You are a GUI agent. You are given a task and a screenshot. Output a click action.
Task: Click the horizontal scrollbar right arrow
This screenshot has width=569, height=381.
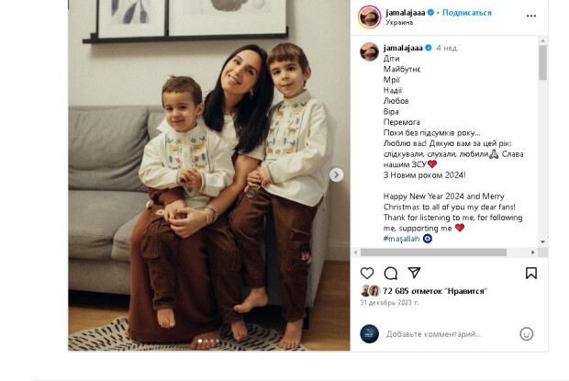coord(533,252)
